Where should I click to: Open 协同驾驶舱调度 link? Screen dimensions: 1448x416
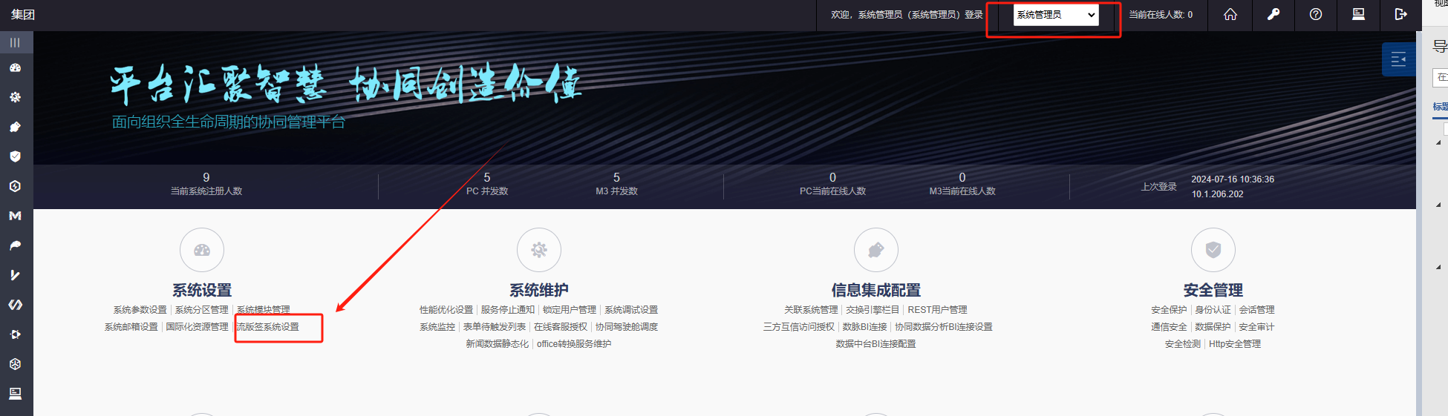(626, 327)
